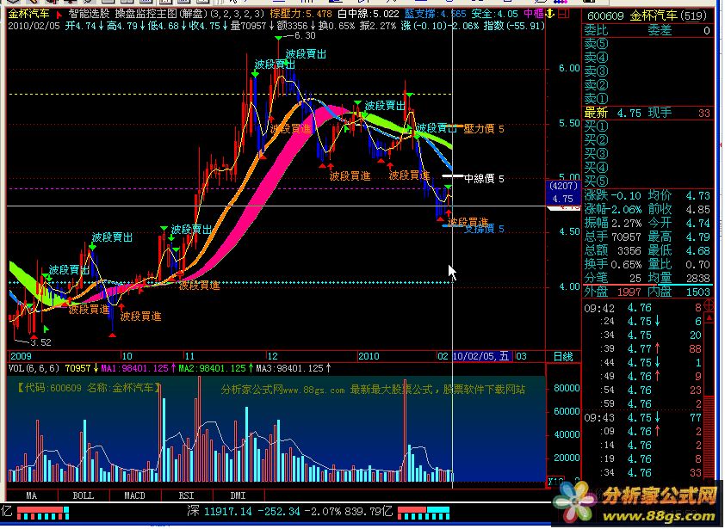Click the VOL(6,6,6) indicator label
The width and height of the screenshot is (725, 529).
34,369
